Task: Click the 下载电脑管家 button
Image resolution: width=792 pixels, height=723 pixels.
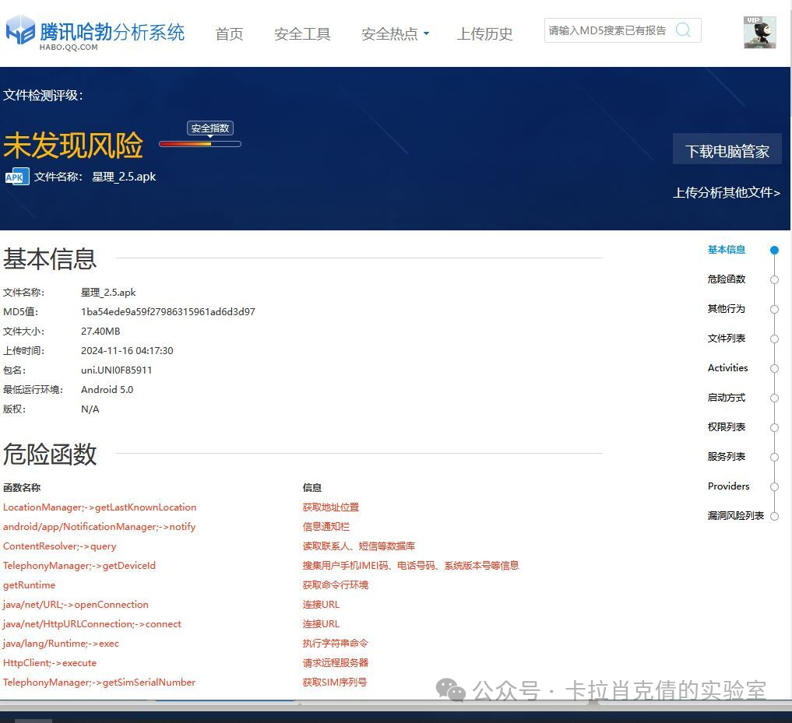Action: pos(727,151)
